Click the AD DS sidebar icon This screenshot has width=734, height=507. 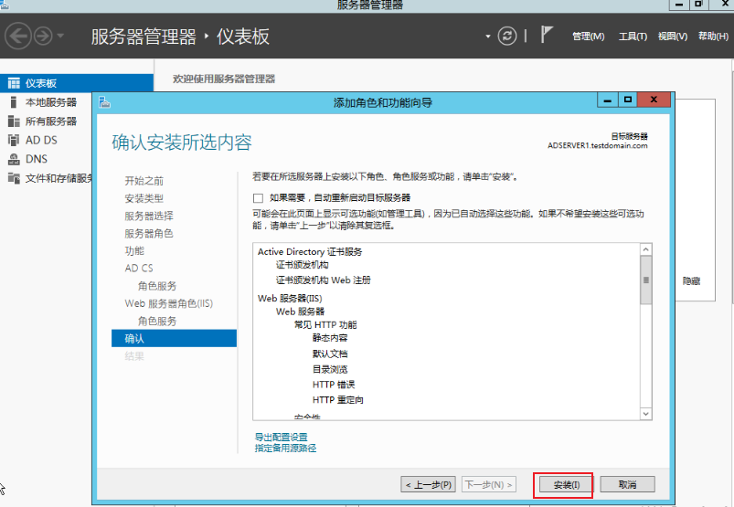click(x=14, y=140)
